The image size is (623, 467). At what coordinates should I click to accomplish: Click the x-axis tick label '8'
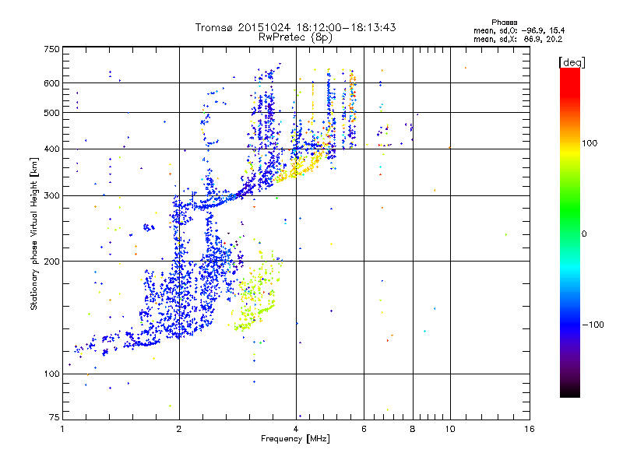click(x=413, y=429)
